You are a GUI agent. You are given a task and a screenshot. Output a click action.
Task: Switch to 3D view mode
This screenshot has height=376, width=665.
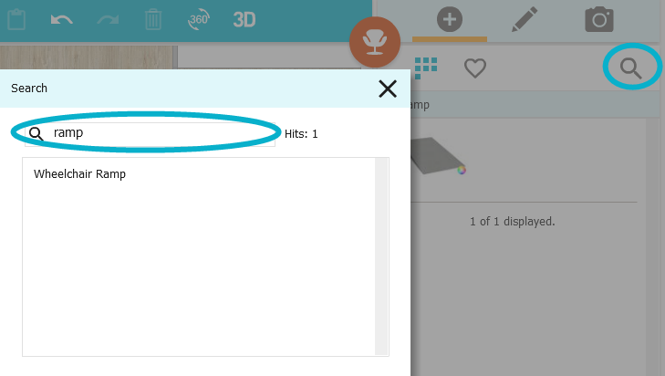tap(244, 19)
